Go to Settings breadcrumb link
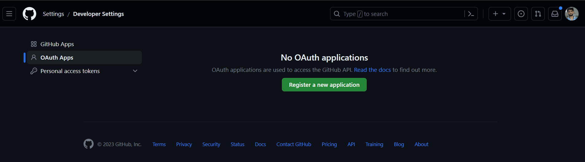 pyautogui.click(x=53, y=14)
